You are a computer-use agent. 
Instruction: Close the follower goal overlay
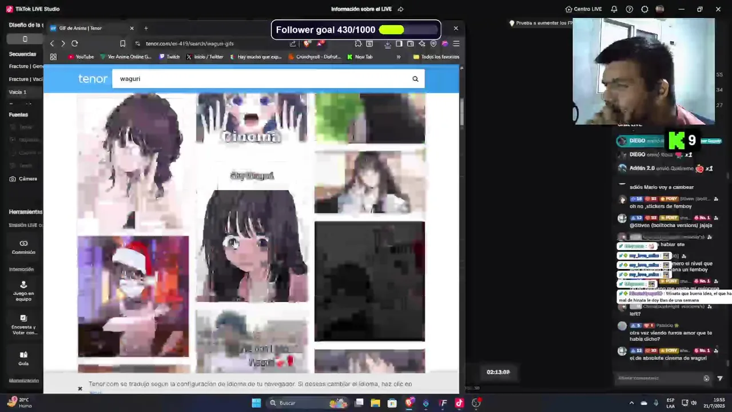coord(456,28)
